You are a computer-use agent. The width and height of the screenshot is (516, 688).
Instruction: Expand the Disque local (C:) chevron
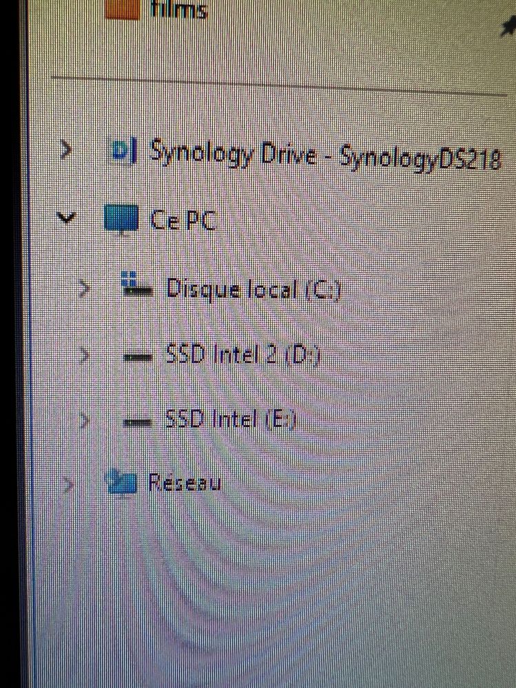[84, 288]
